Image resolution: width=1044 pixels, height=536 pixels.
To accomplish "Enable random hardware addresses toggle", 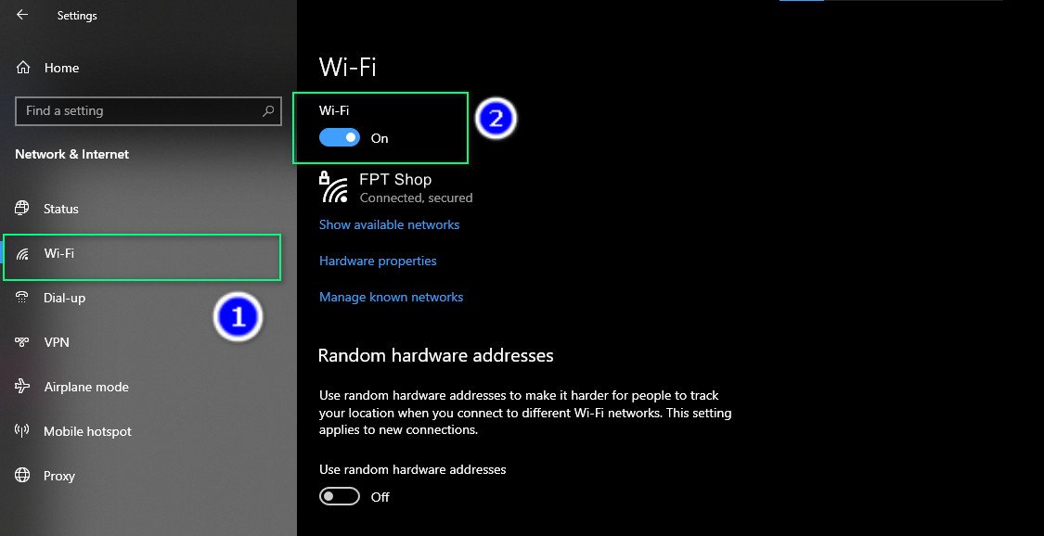I will click(339, 495).
